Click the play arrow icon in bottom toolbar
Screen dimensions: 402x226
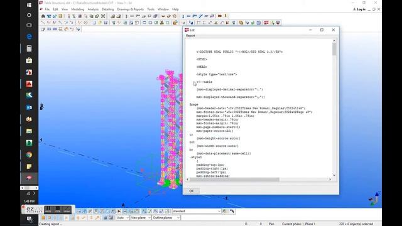coord(119,212)
